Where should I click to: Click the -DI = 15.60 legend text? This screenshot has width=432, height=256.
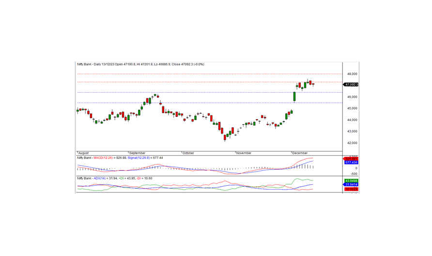(144, 178)
